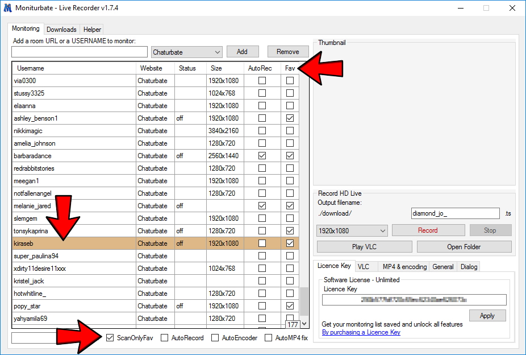Enable the AutoEncoder checkbox
526x355 pixels.
pos(215,337)
